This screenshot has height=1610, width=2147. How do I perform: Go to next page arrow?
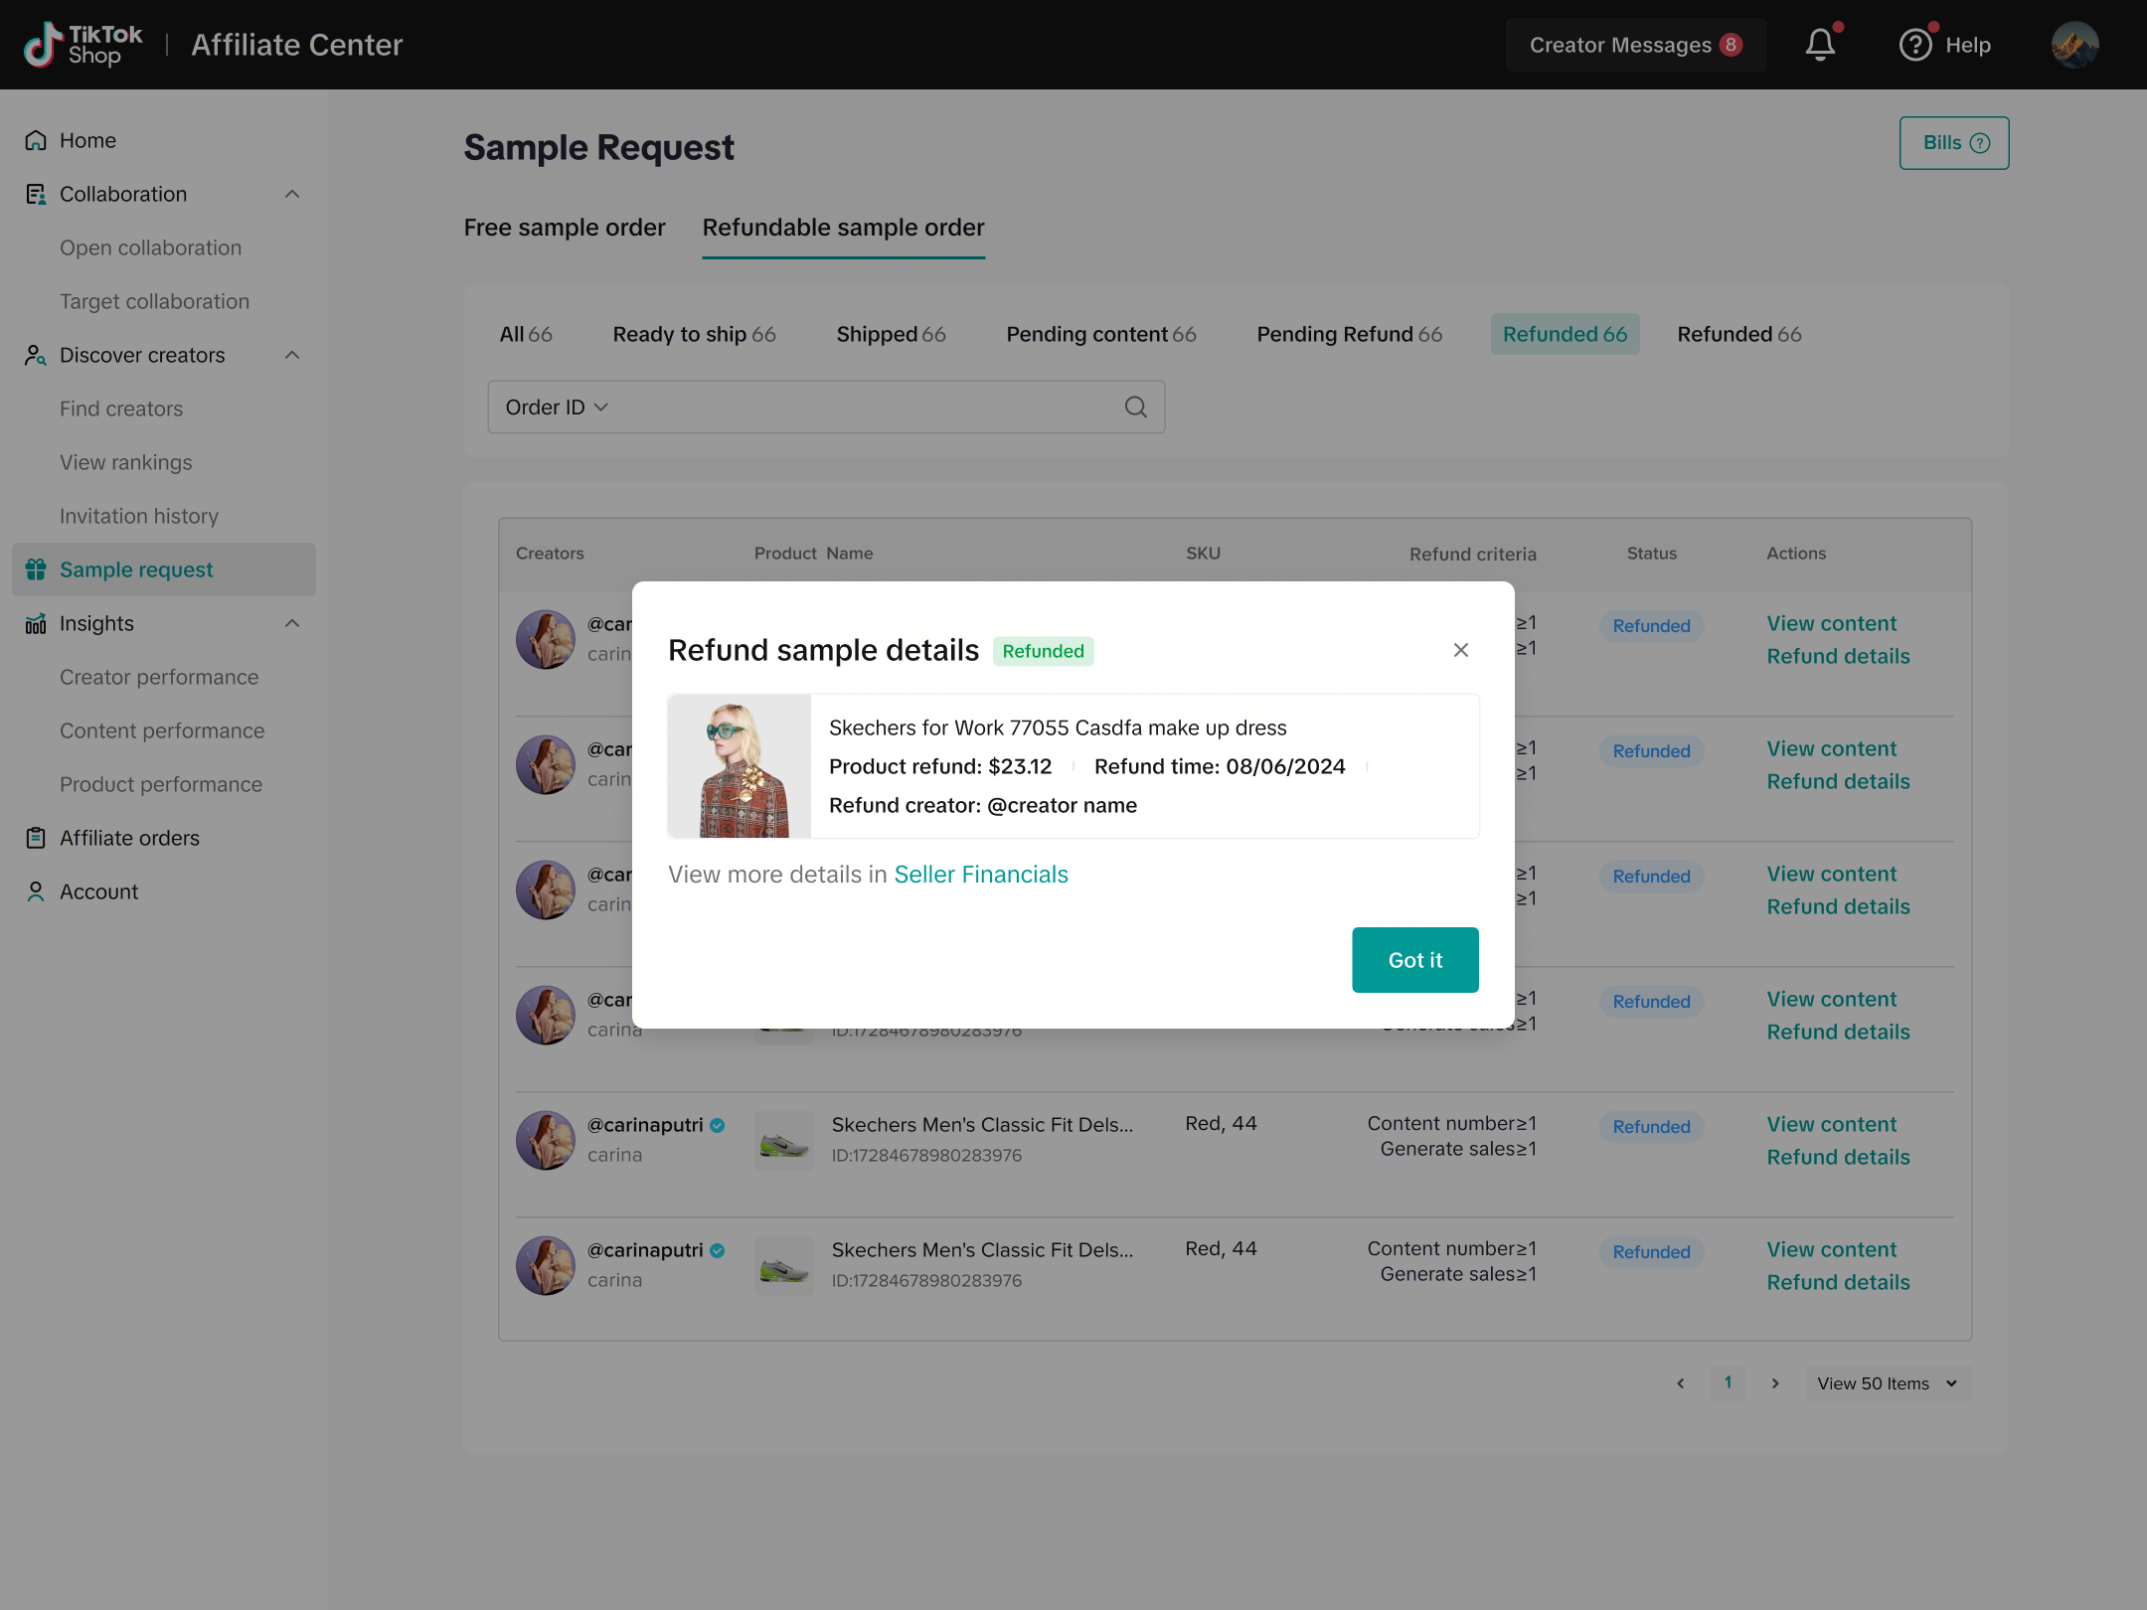1775,1383
